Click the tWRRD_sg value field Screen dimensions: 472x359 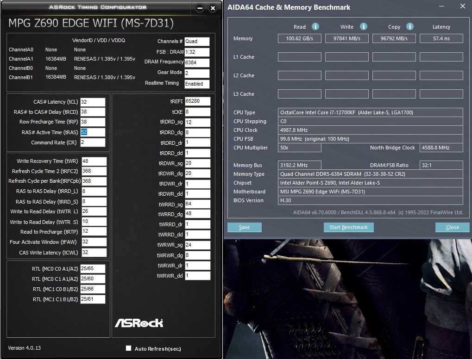[x=197, y=204]
